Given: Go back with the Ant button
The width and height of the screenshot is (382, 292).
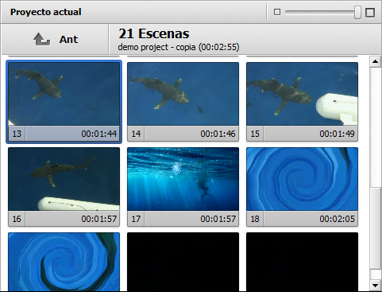Looking at the screenshot, I should (x=55, y=39).
